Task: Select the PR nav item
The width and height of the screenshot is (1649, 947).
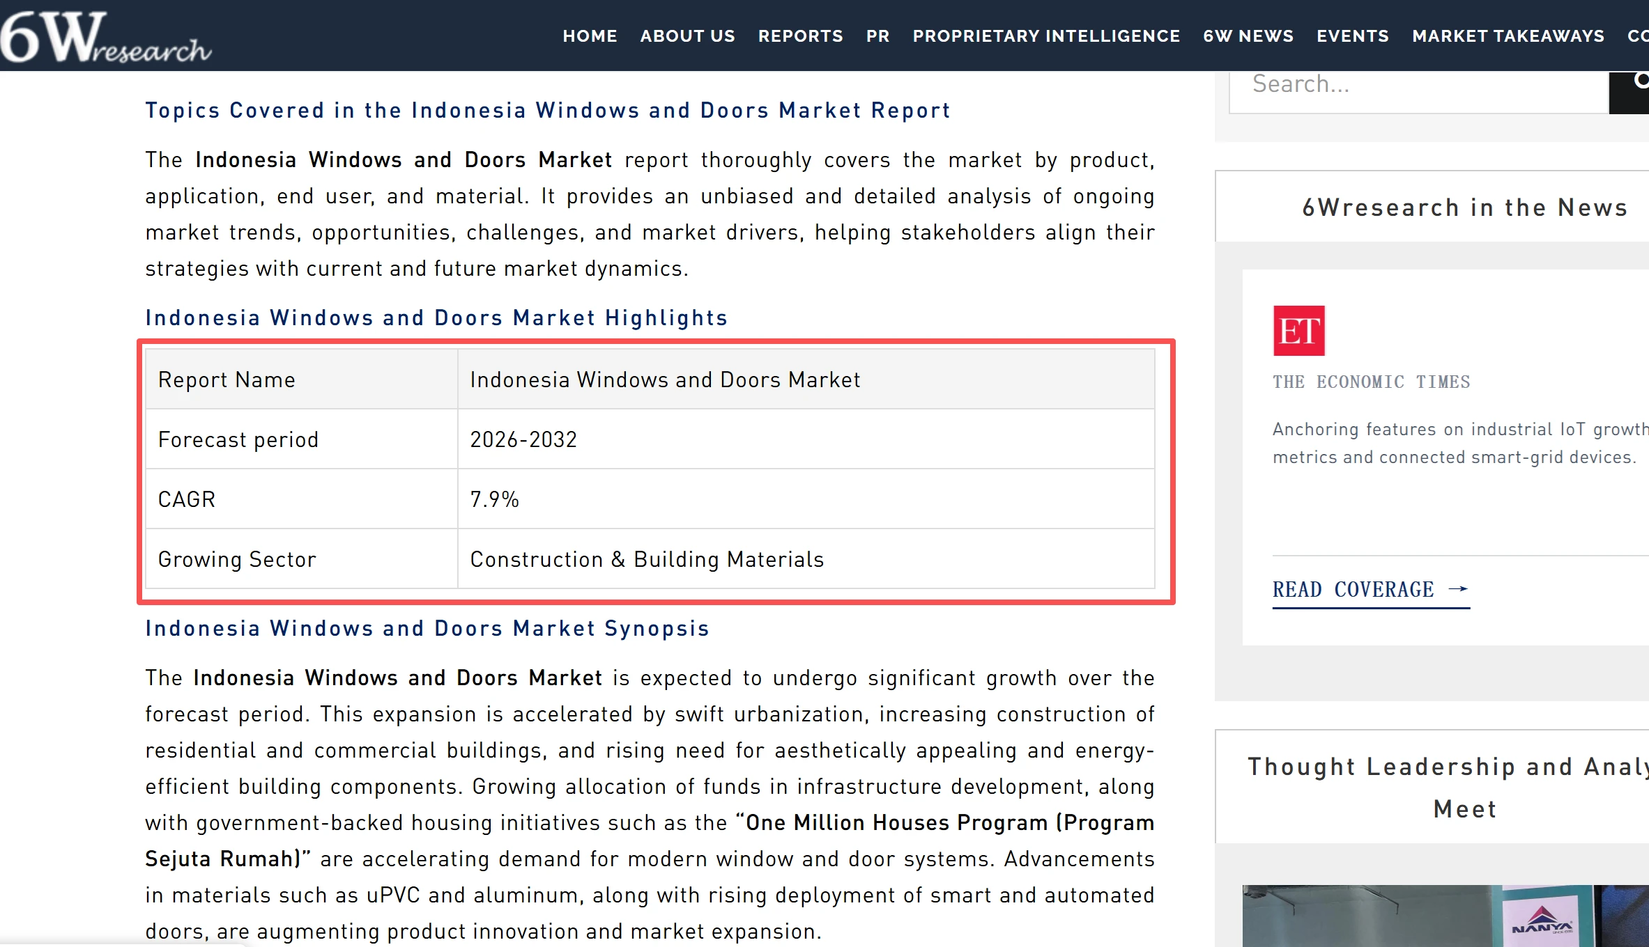Action: click(877, 36)
